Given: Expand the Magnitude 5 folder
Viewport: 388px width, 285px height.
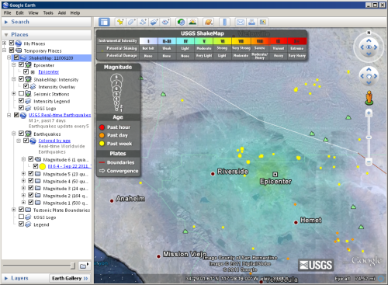Looking at the screenshot, I should [23, 173].
